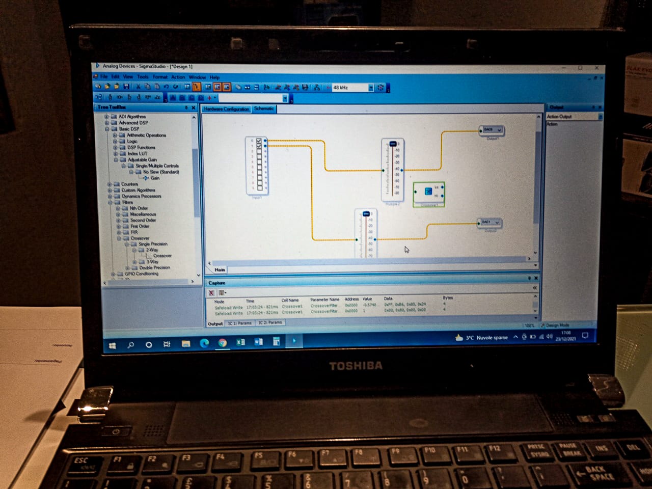Switch to the Schematic tab
652x489 pixels.
pos(264,108)
